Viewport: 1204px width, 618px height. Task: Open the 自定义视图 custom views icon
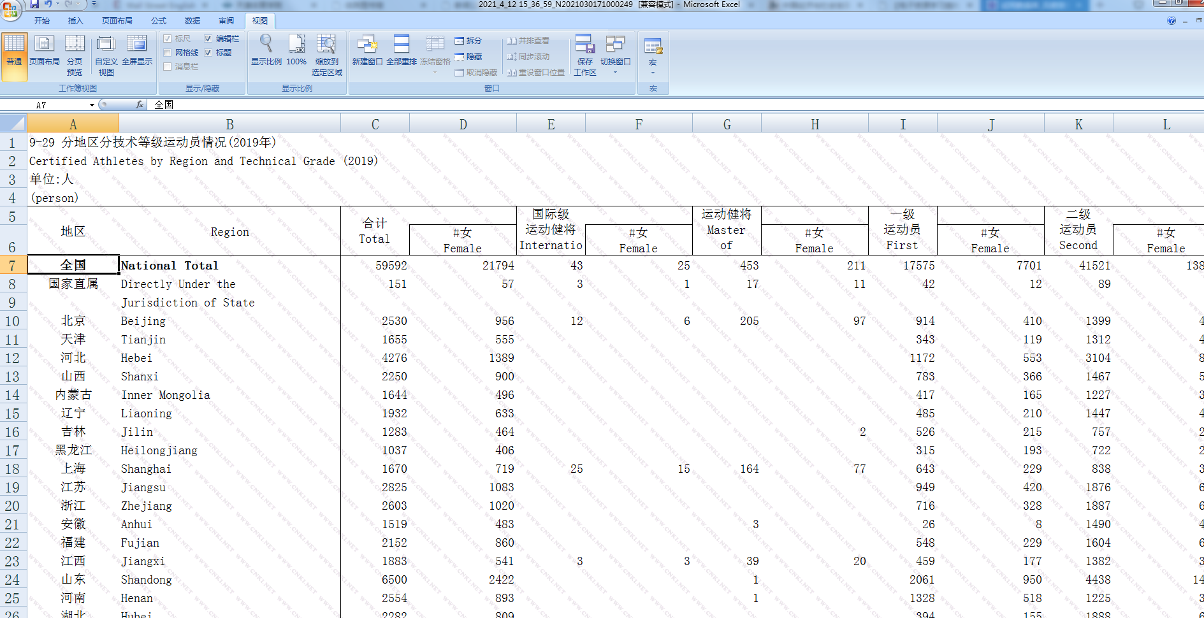(106, 55)
